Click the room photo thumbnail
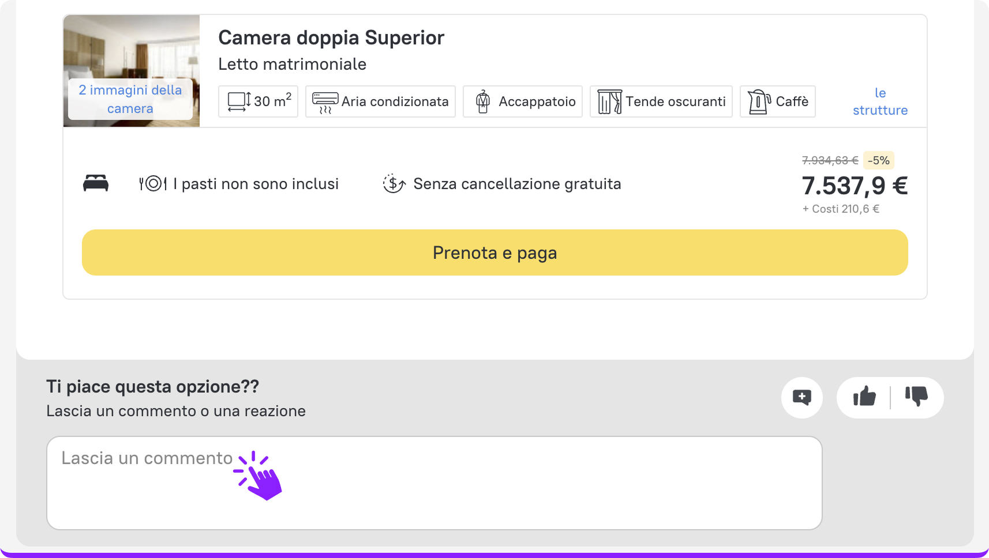 (132, 46)
